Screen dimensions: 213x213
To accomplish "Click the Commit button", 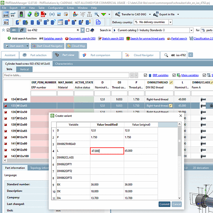I will coord(164,204).
